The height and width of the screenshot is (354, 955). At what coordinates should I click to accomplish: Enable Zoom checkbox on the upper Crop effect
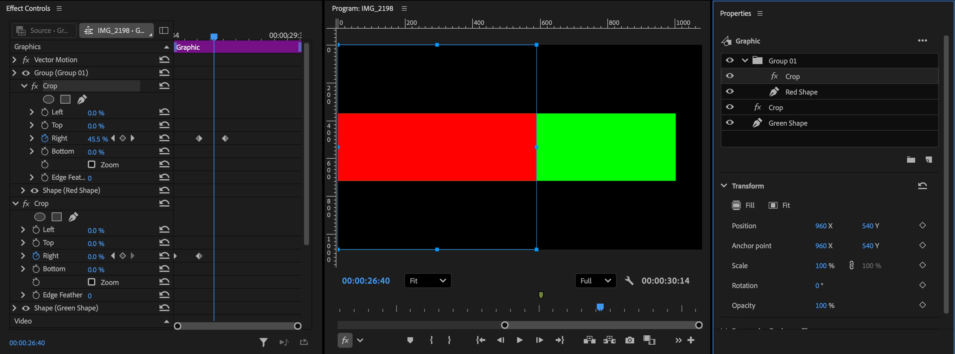click(91, 164)
